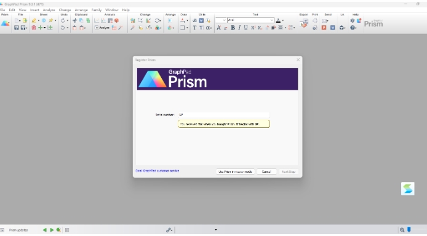The width and height of the screenshot is (427, 236).
Task: Click the Export graph icon
Action: pyautogui.click(x=304, y=23)
